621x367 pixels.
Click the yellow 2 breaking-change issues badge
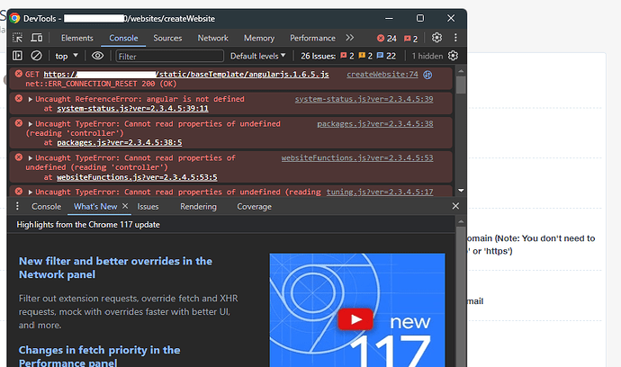[365, 56]
